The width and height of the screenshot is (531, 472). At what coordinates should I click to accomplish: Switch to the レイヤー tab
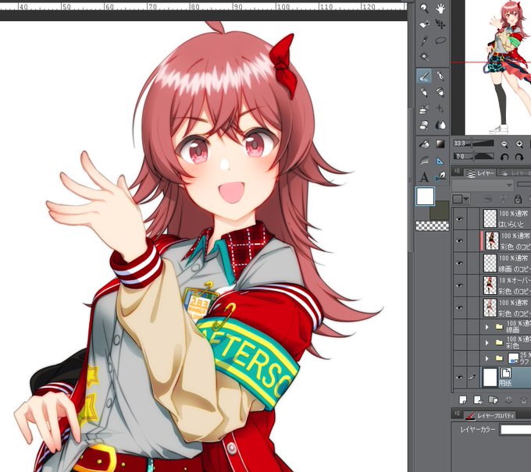480,173
